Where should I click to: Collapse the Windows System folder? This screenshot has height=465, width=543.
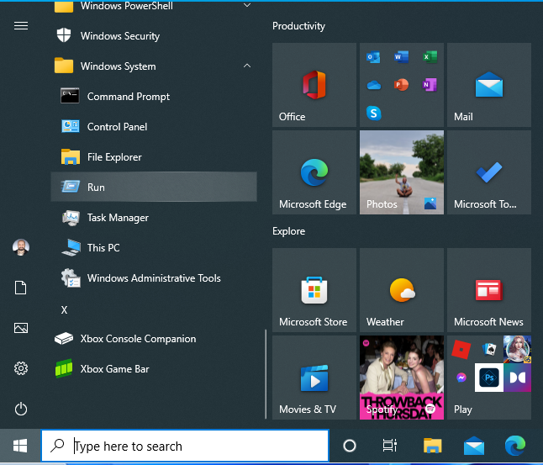click(x=154, y=66)
